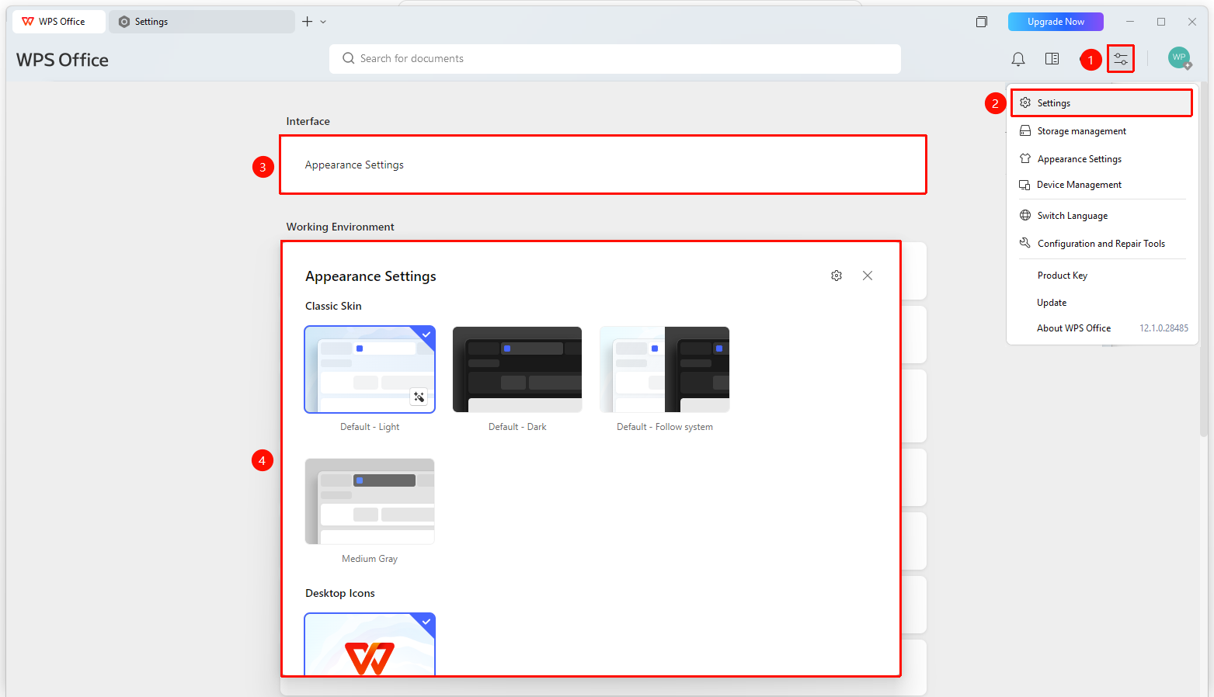
Task: Open the global settings sliders icon
Action: 1121,59
